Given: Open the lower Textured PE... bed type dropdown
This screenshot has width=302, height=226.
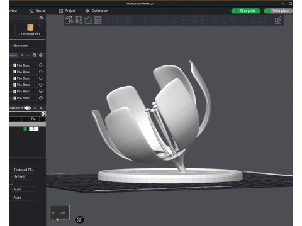Looking at the screenshot, I should point(23,169).
